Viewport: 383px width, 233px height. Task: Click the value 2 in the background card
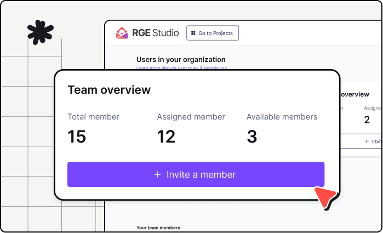[367, 120]
